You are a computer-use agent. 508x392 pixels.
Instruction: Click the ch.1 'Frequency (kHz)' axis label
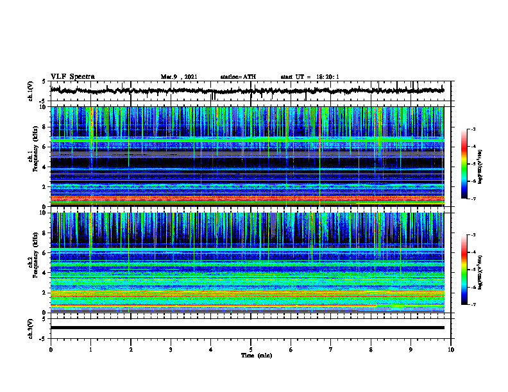[x=35, y=149]
